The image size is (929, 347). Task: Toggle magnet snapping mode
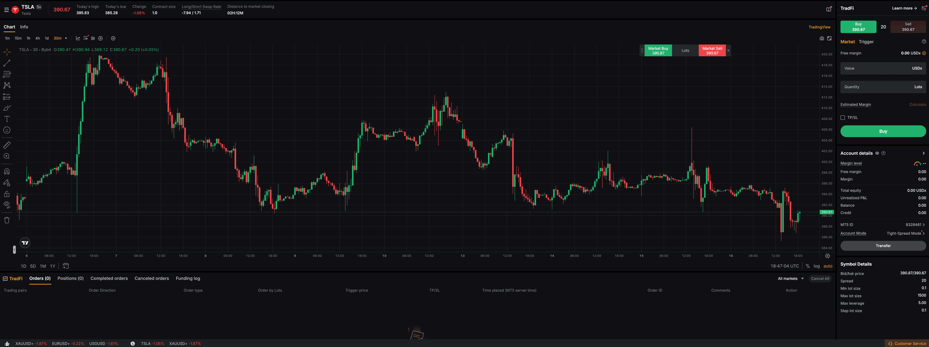coord(7,171)
